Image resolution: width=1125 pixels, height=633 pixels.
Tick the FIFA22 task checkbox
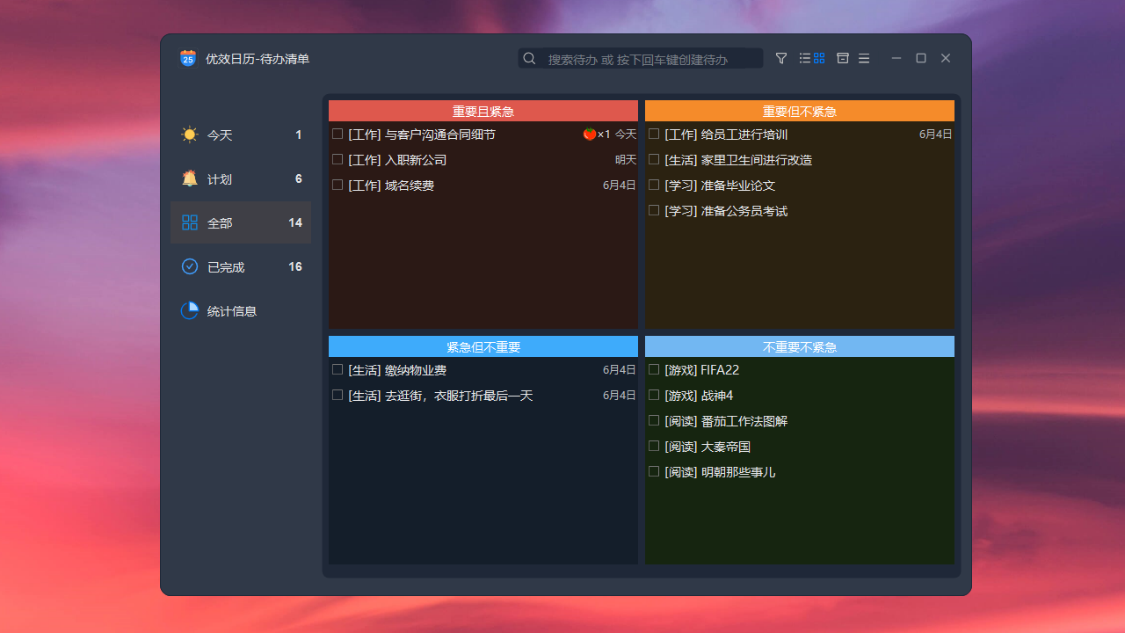coord(654,369)
